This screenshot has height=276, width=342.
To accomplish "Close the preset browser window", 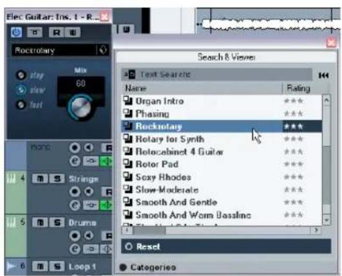I will [x=331, y=42].
